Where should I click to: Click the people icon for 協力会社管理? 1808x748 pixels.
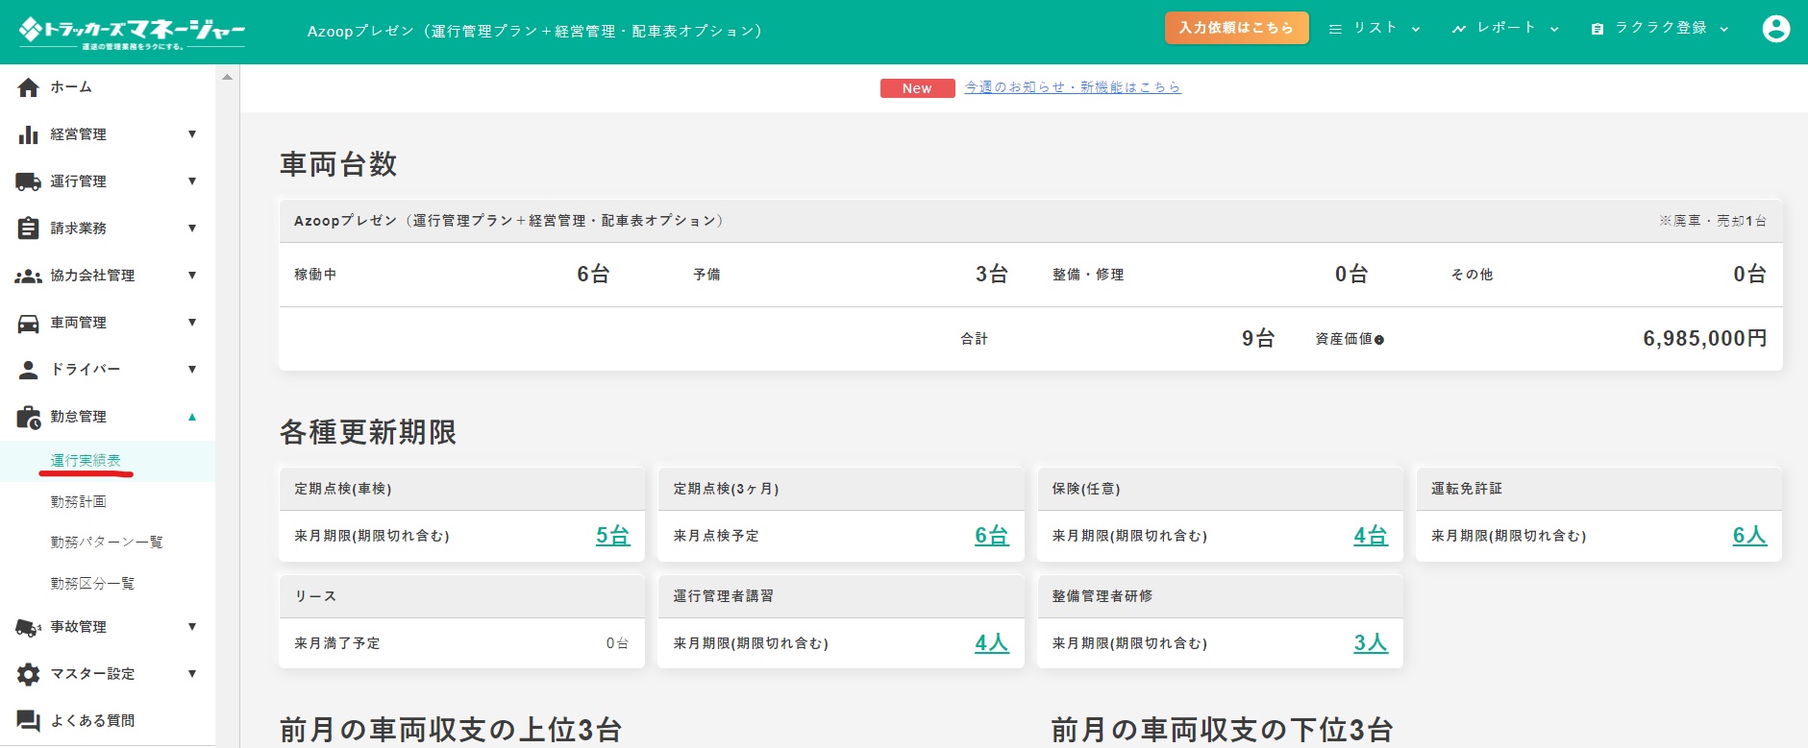pyautogui.click(x=29, y=276)
